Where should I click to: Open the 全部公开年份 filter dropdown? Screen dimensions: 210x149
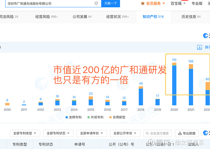125,133
